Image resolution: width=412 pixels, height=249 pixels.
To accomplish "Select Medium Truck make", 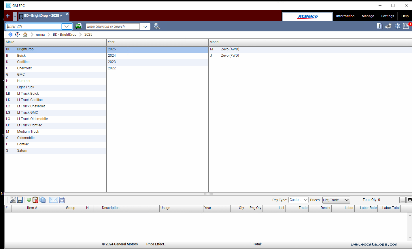I will (56, 132).
